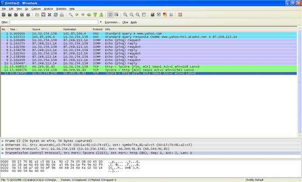Sort packets by the Time column
The width and height of the screenshot is (302, 182).
(20, 29)
